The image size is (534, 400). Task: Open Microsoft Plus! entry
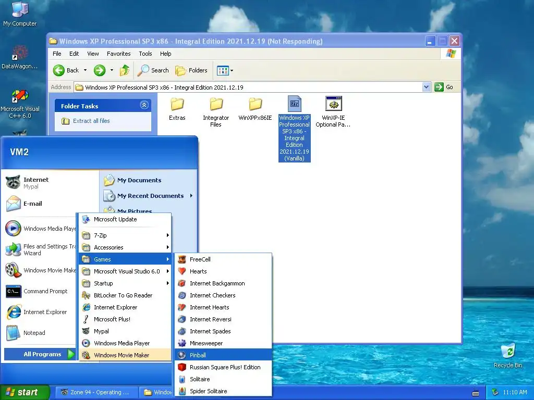click(125, 319)
